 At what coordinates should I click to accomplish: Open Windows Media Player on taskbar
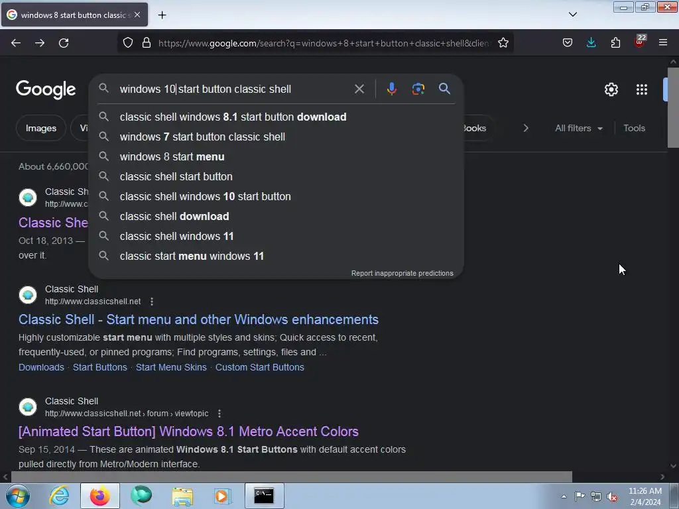[223, 496]
